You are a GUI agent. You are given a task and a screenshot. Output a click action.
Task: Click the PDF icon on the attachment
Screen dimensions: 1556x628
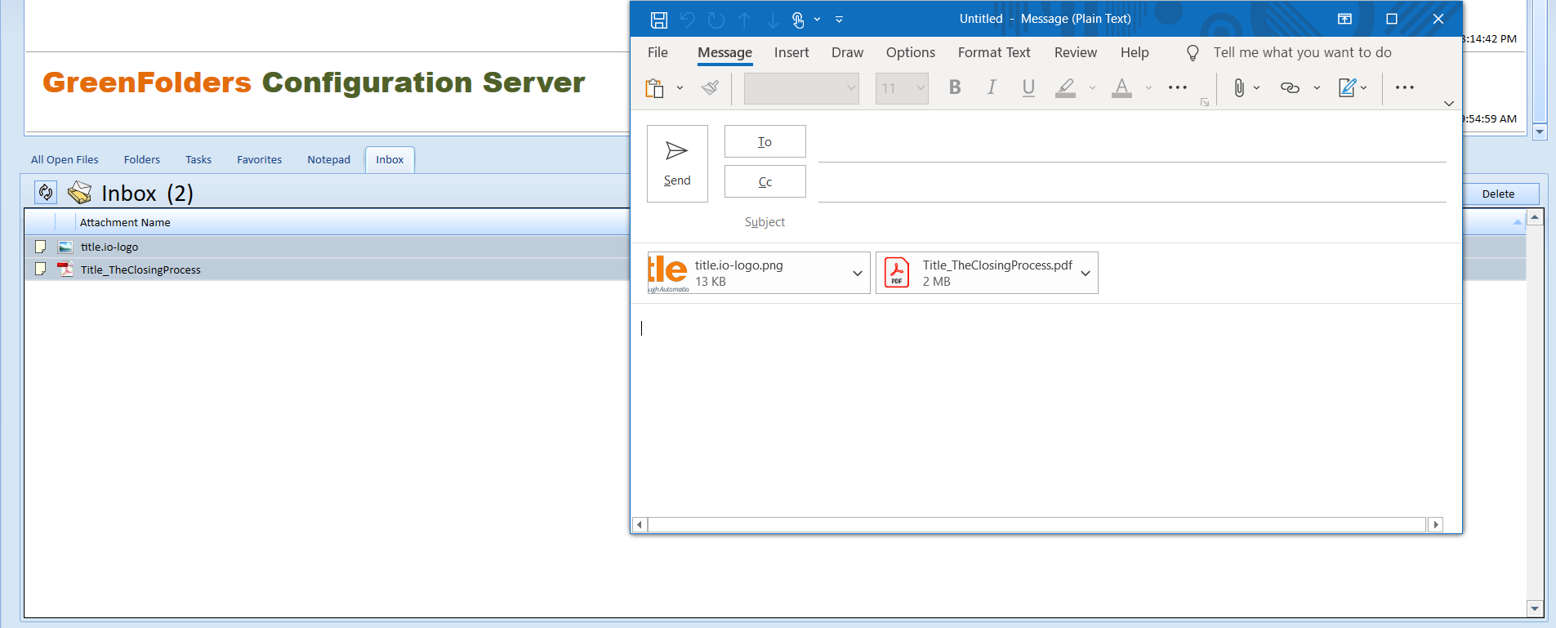pyautogui.click(x=897, y=273)
